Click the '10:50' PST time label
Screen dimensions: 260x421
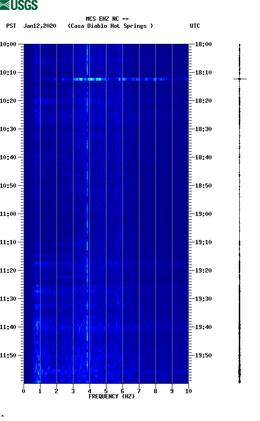(8, 186)
